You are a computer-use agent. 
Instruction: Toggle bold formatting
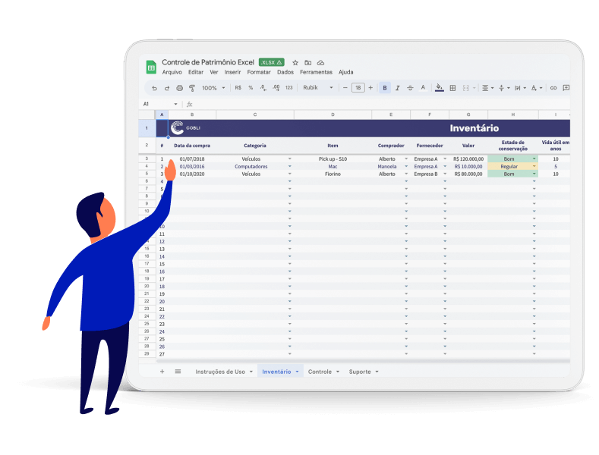pyautogui.click(x=385, y=88)
